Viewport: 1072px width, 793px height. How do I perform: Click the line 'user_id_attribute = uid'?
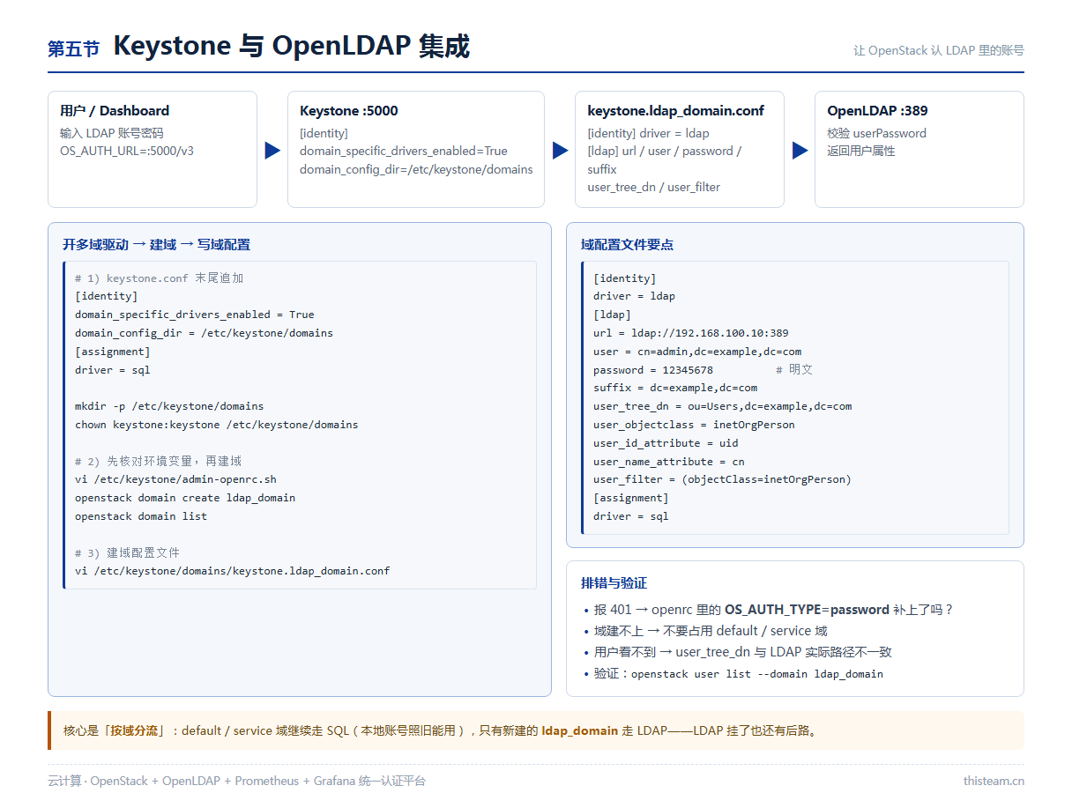coord(666,443)
